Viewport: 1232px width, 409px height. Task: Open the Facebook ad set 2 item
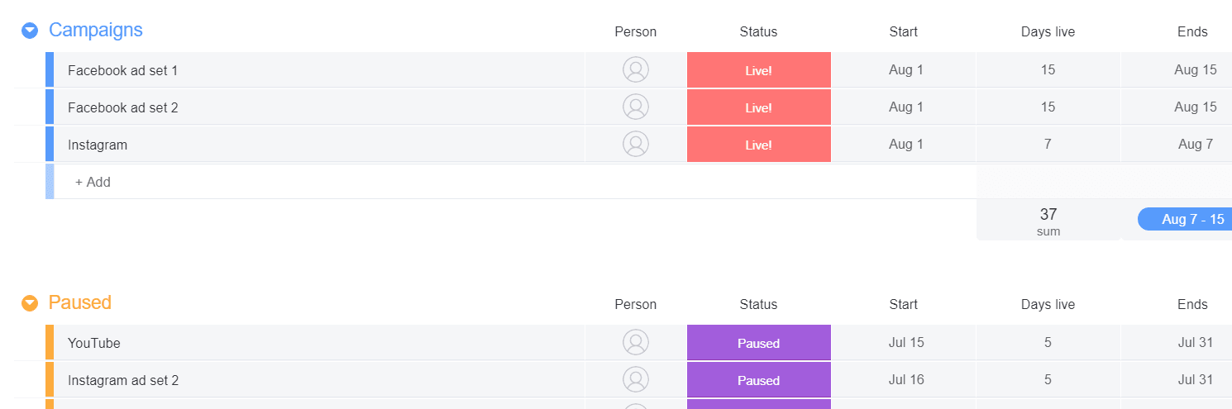click(123, 107)
